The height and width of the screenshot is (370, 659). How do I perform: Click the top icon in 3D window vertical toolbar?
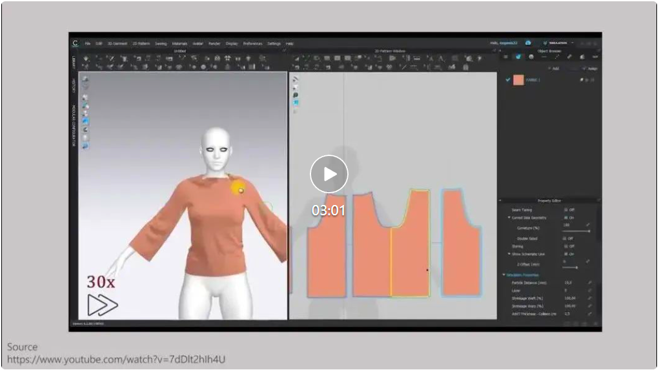click(85, 79)
